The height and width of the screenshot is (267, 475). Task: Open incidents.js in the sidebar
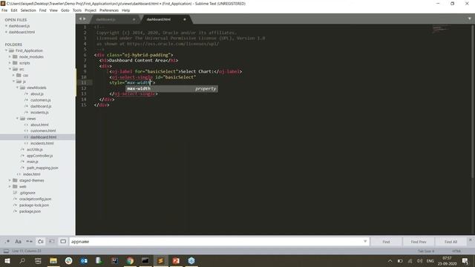click(x=39, y=112)
